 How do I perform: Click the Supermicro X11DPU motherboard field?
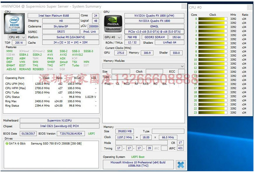(x=59, y=120)
